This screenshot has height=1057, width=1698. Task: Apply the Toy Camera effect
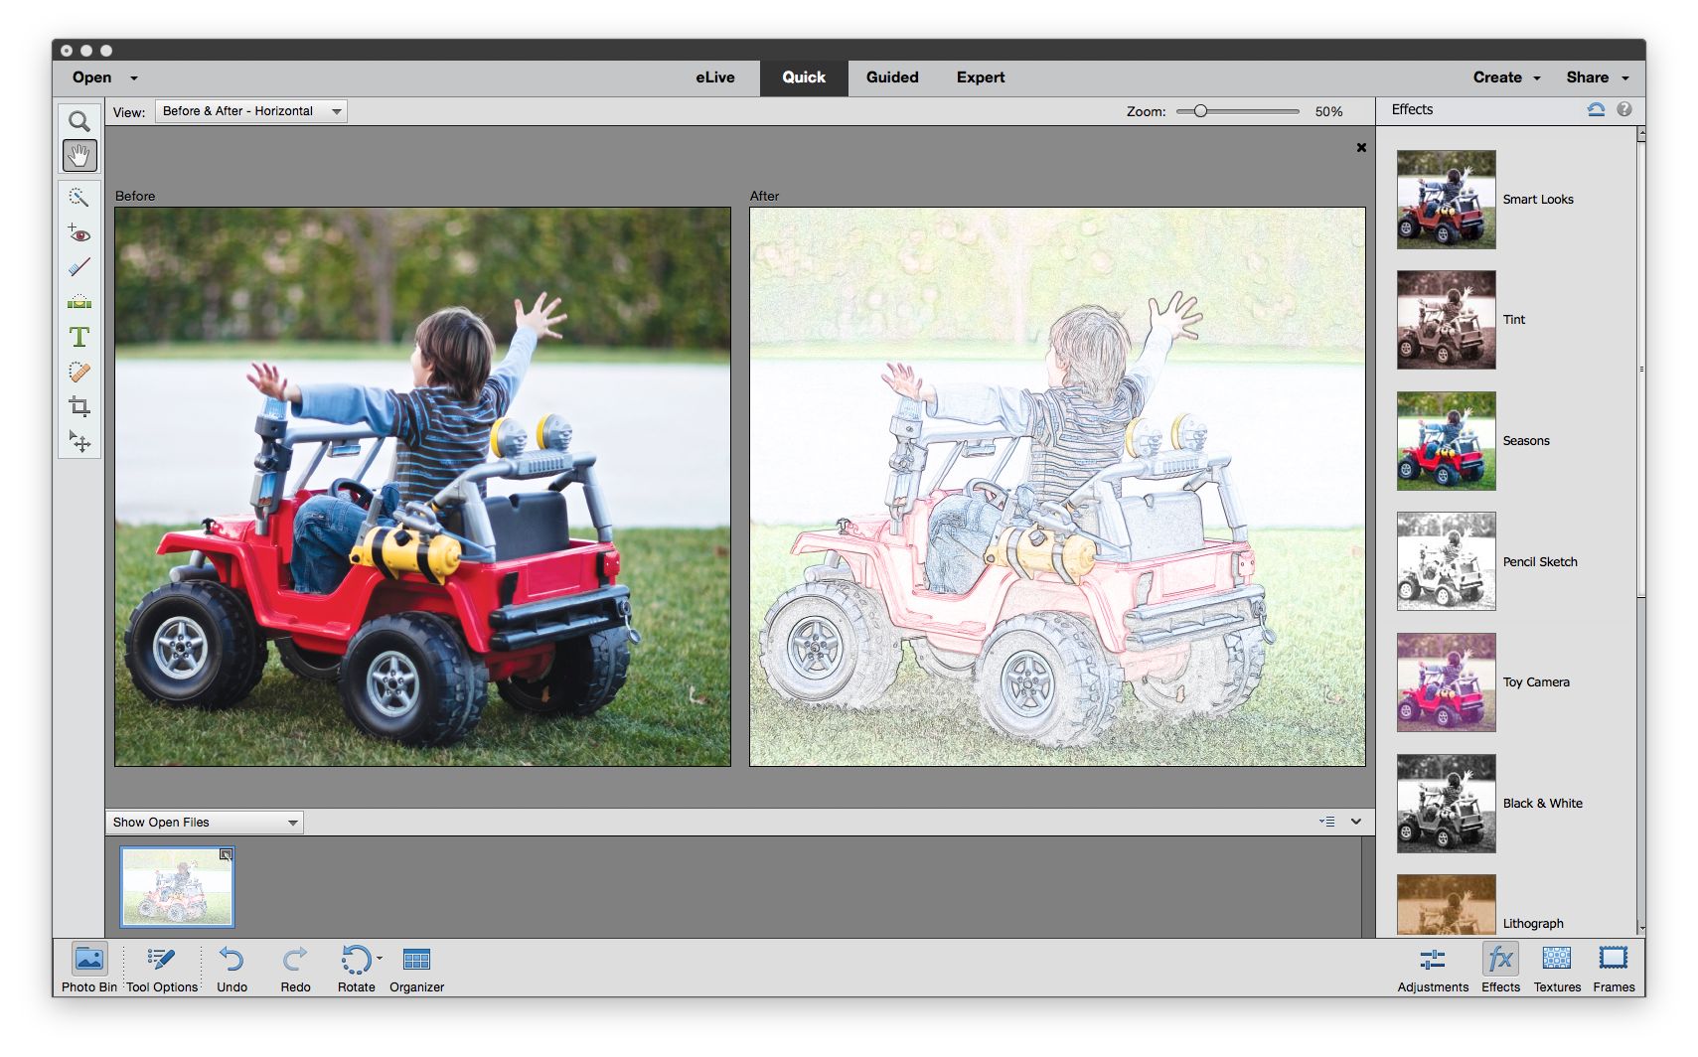(1447, 682)
